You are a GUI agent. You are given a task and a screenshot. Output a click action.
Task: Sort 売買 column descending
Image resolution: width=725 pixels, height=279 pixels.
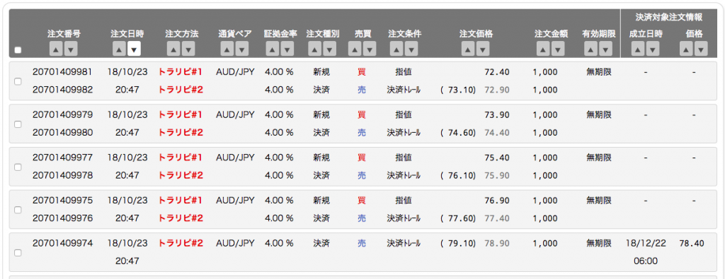point(370,49)
